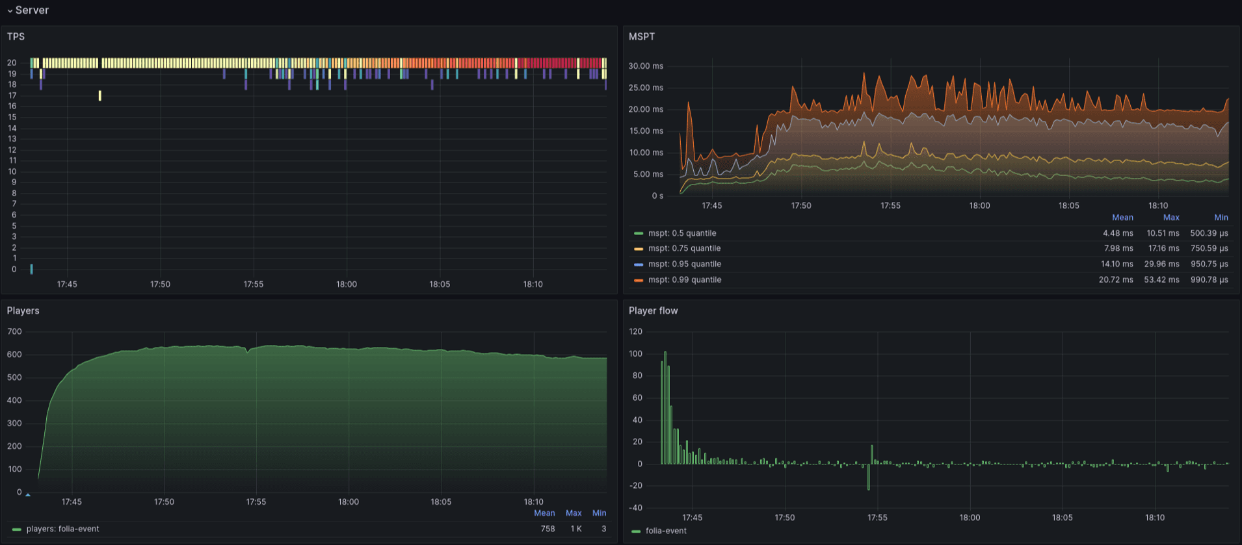This screenshot has width=1242, height=545.
Task: Click the 18:00 time label in TPS panel
Action: 347,284
